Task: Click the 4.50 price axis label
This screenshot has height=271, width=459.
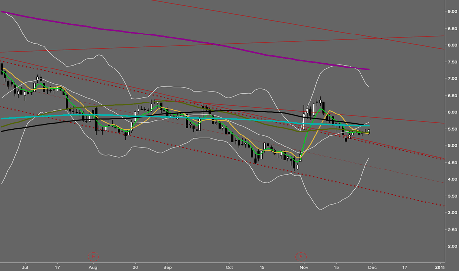Action: [452, 163]
